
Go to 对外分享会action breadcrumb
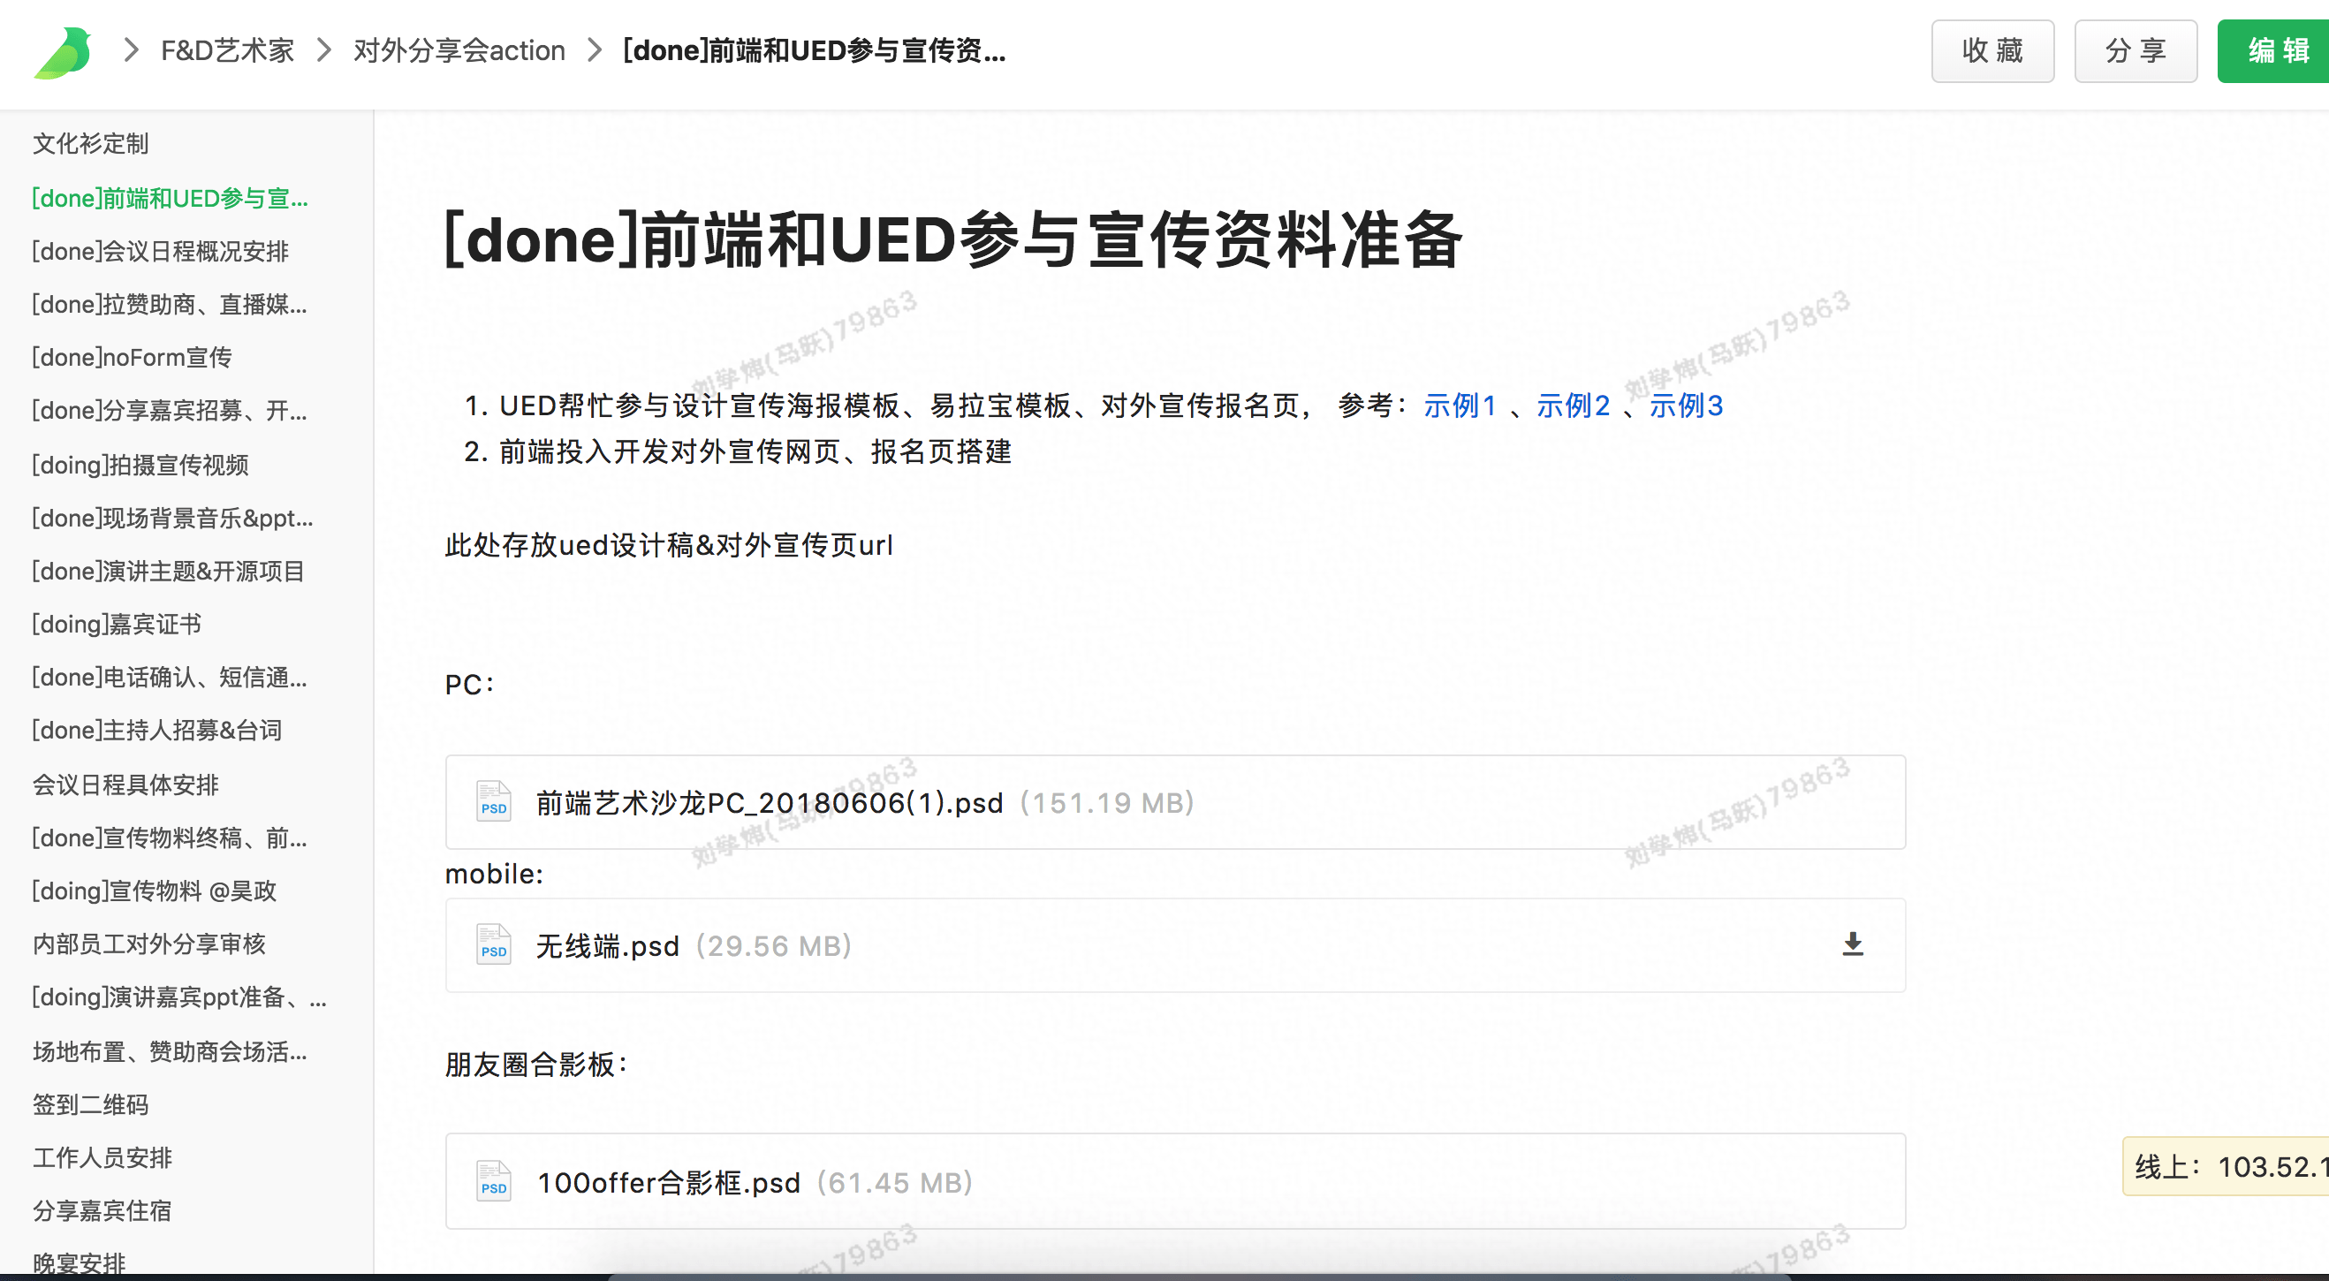(x=459, y=50)
